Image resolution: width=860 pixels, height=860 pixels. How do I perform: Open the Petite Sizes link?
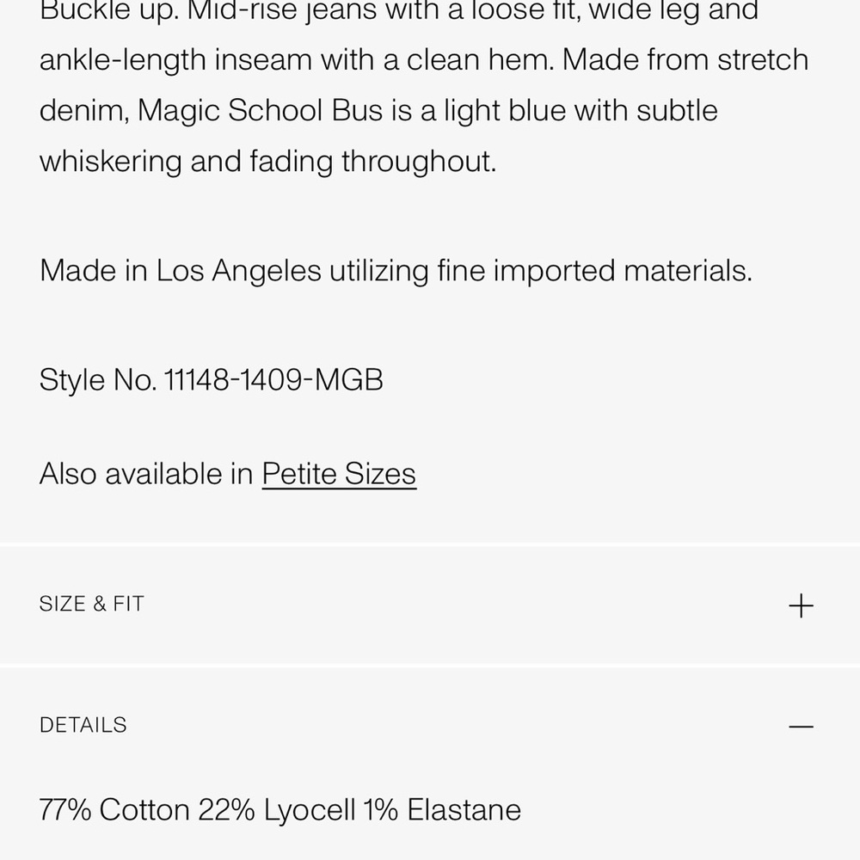click(x=339, y=474)
